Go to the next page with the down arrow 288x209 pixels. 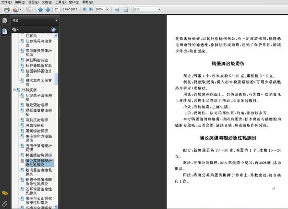point(48,9)
